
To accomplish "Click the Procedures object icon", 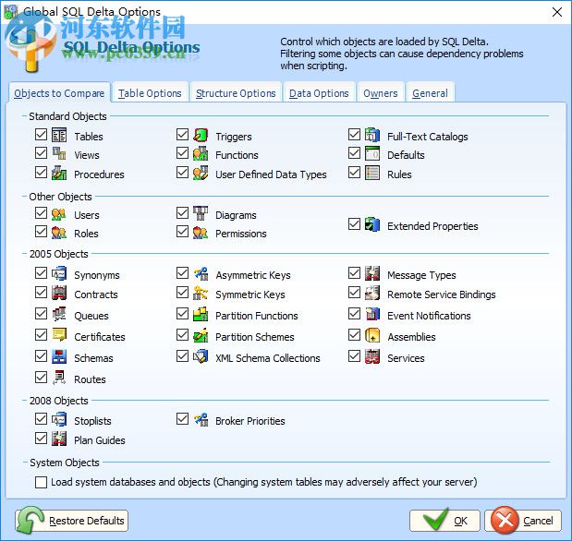I will (59, 173).
